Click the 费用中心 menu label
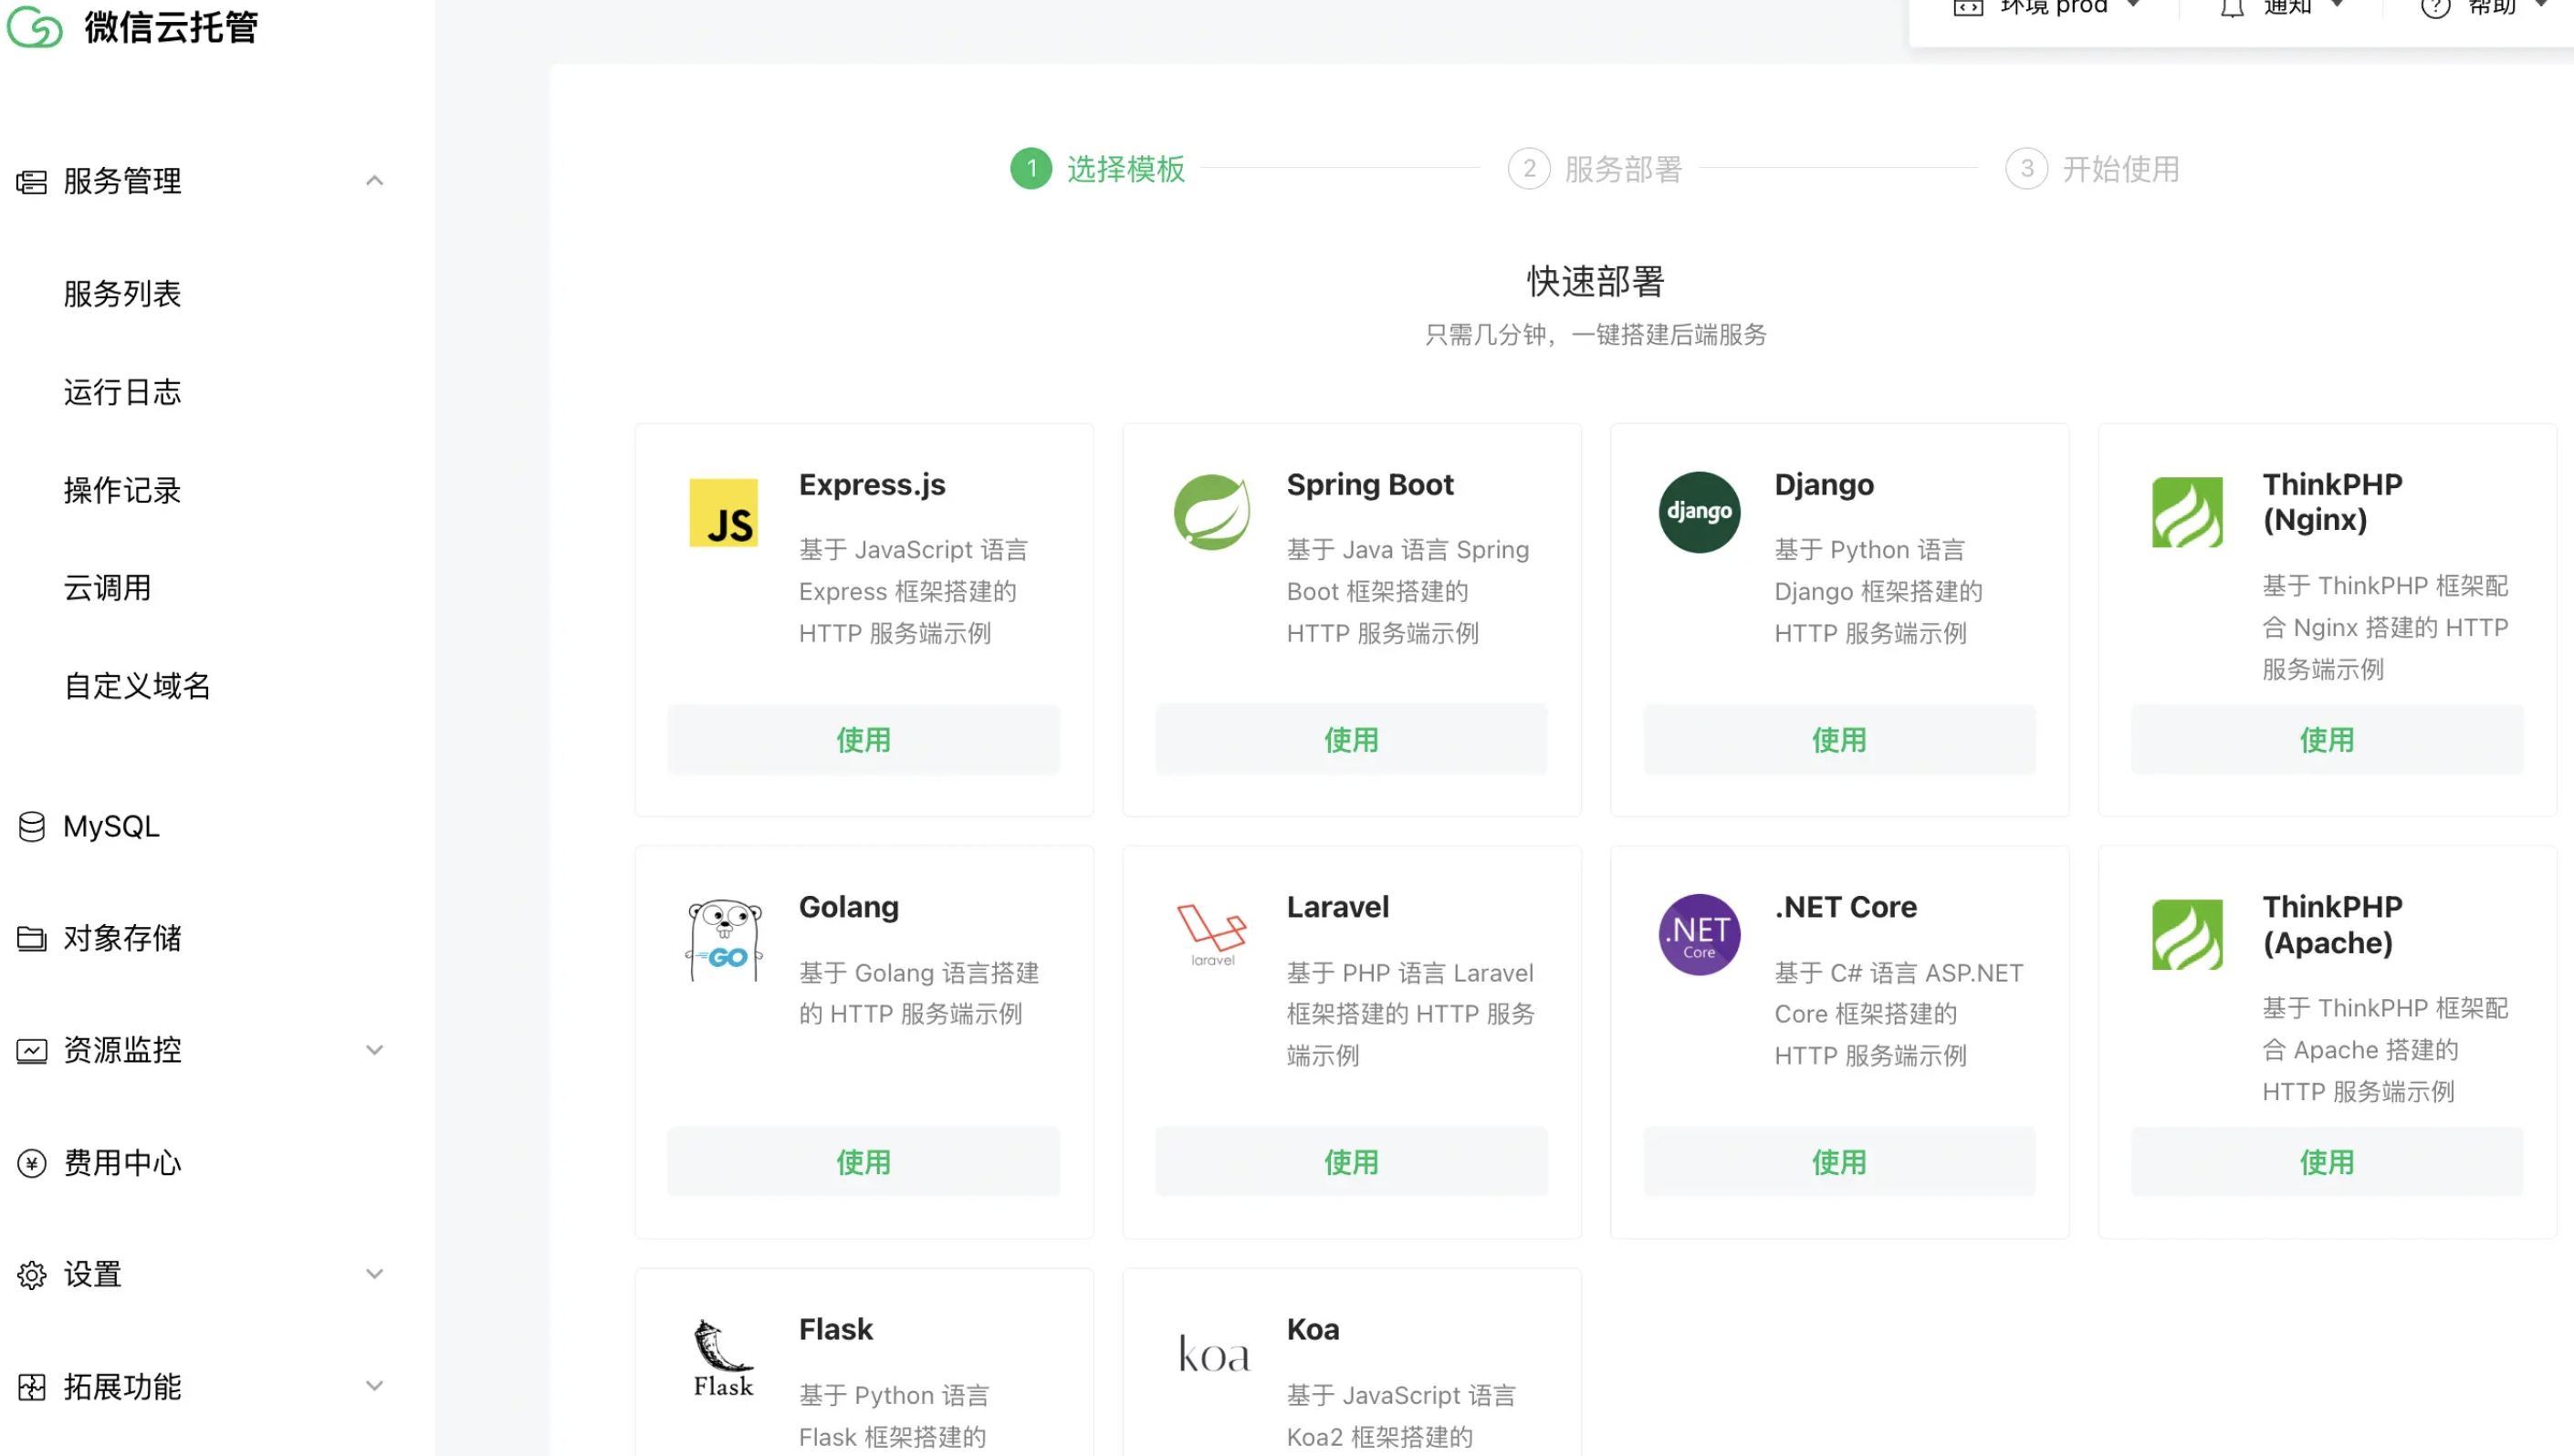This screenshot has width=2574, height=1456. coord(122,1163)
